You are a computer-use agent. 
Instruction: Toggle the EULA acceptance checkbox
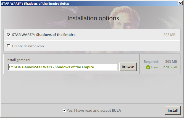pos(64,110)
